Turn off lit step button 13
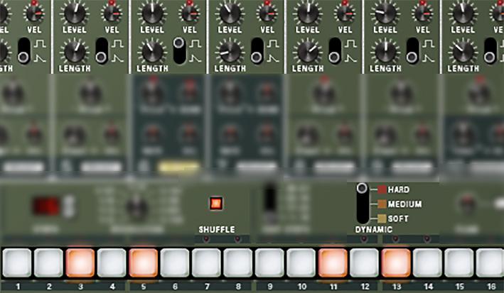 point(396,262)
